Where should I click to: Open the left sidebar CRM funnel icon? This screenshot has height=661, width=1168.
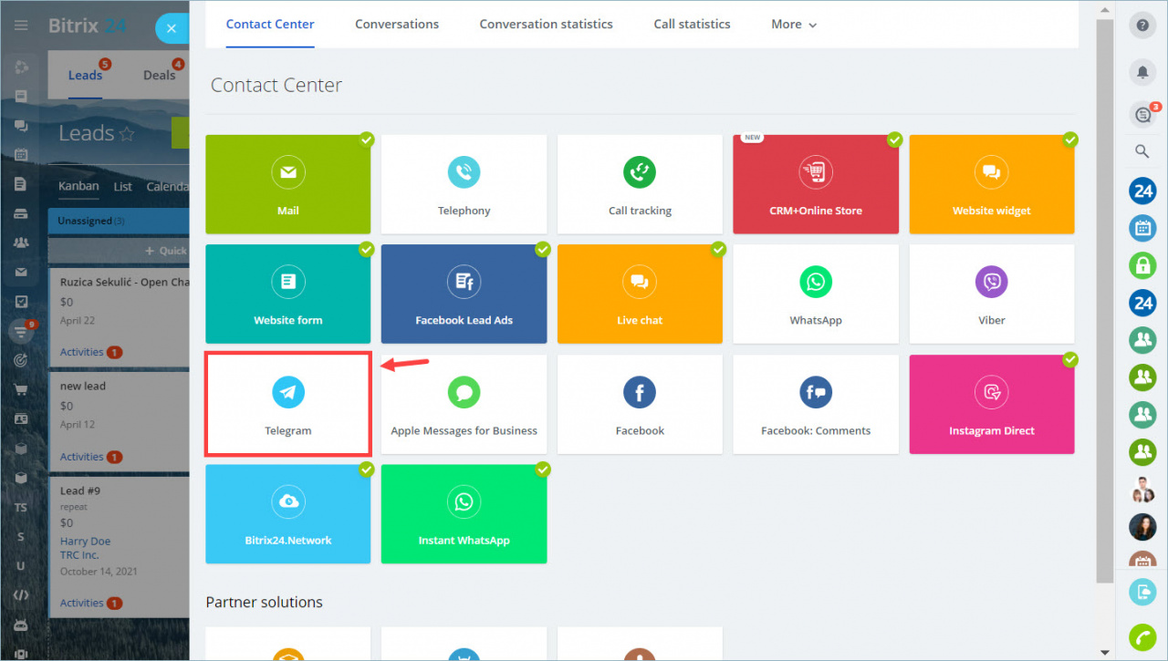21,331
